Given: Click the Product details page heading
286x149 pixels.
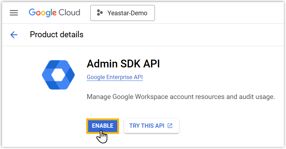Looking at the screenshot, I should click(x=56, y=34).
